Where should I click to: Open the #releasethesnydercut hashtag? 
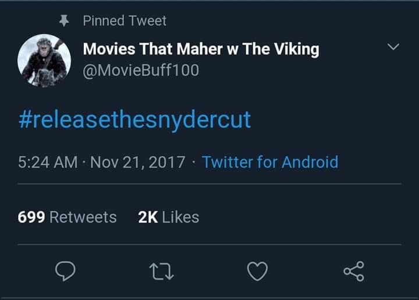pyautogui.click(x=134, y=119)
